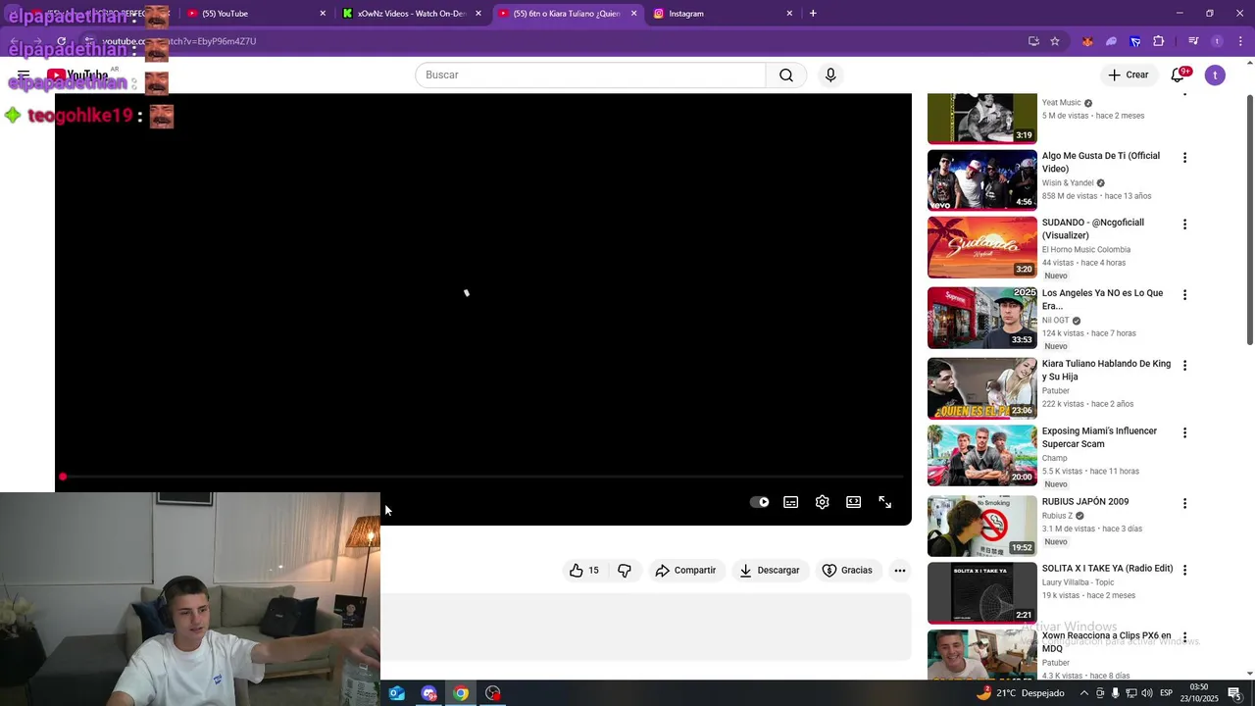The height and width of the screenshot is (706, 1255).
Task: Open the SUDANDO video thumbnail
Action: coord(981,247)
